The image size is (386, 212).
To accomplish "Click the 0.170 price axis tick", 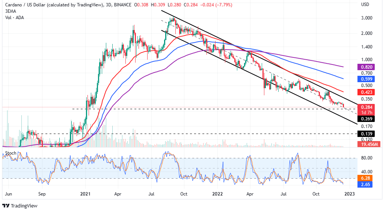I will tap(366, 126).
